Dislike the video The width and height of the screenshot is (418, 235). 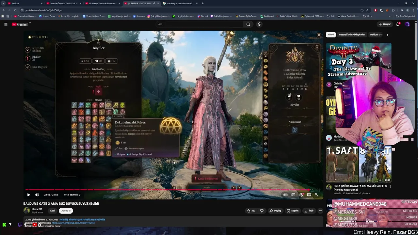[262, 211]
